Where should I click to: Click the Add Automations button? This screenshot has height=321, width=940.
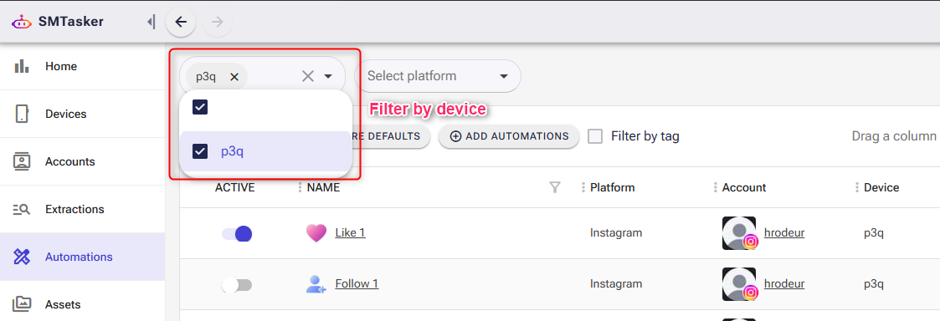(x=509, y=136)
